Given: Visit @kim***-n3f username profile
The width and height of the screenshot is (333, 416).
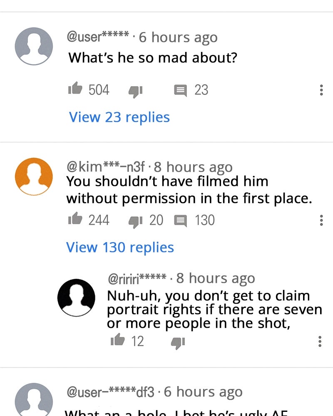Looking at the screenshot, I should point(106,167).
